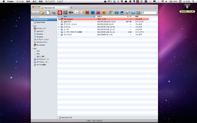Screen dimensions: 197x123
Task: Click the Finder search field
Action: click(150, 13)
